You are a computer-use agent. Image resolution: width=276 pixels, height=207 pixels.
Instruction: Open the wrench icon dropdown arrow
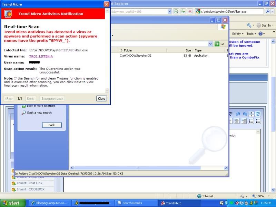coord(254,25)
